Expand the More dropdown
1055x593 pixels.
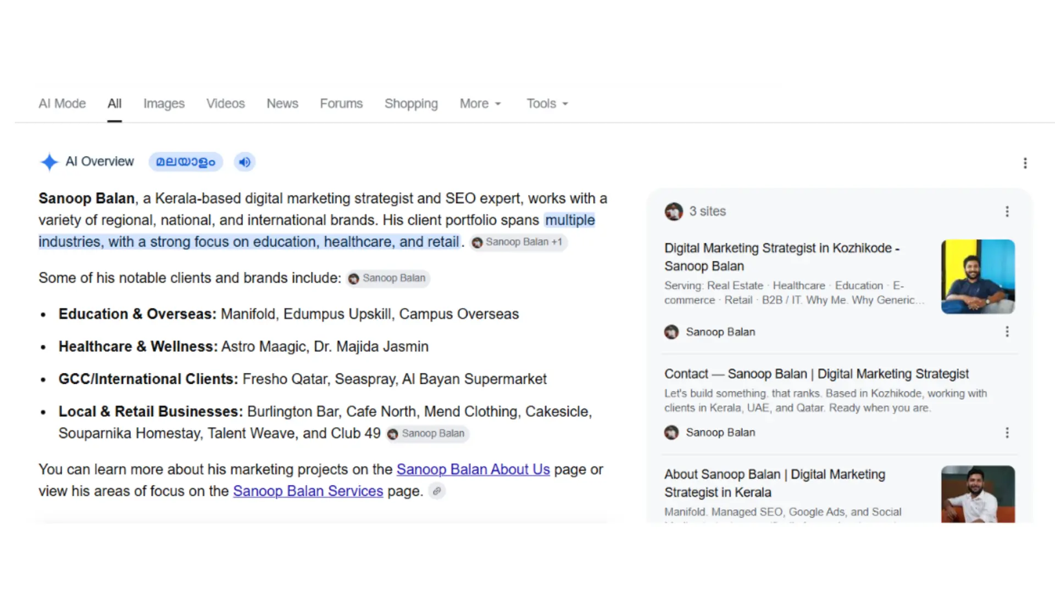pos(480,103)
